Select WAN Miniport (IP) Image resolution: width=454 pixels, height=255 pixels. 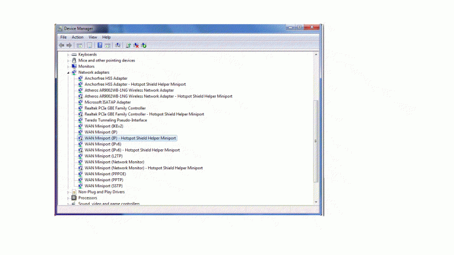coord(100,132)
